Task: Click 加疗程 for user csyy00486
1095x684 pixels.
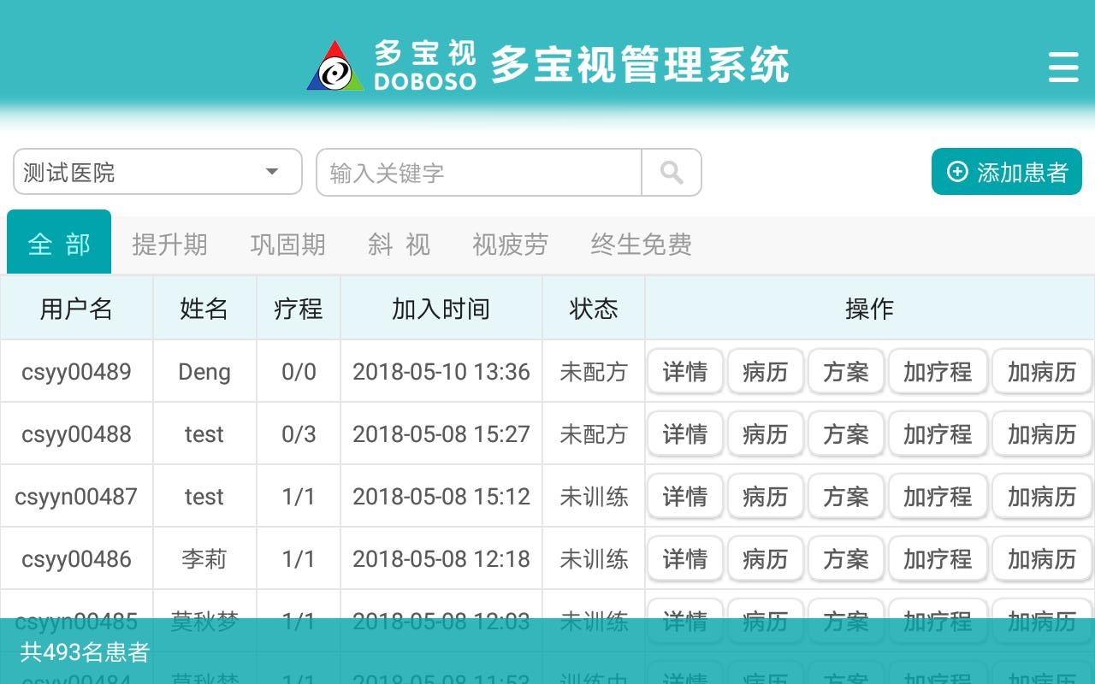Action: click(x=938, y=559)
